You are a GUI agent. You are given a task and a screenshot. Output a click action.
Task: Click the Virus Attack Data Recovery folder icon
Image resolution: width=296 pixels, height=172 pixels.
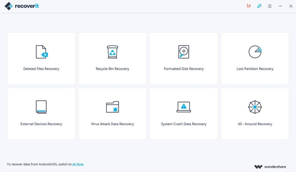click(113, 107)
